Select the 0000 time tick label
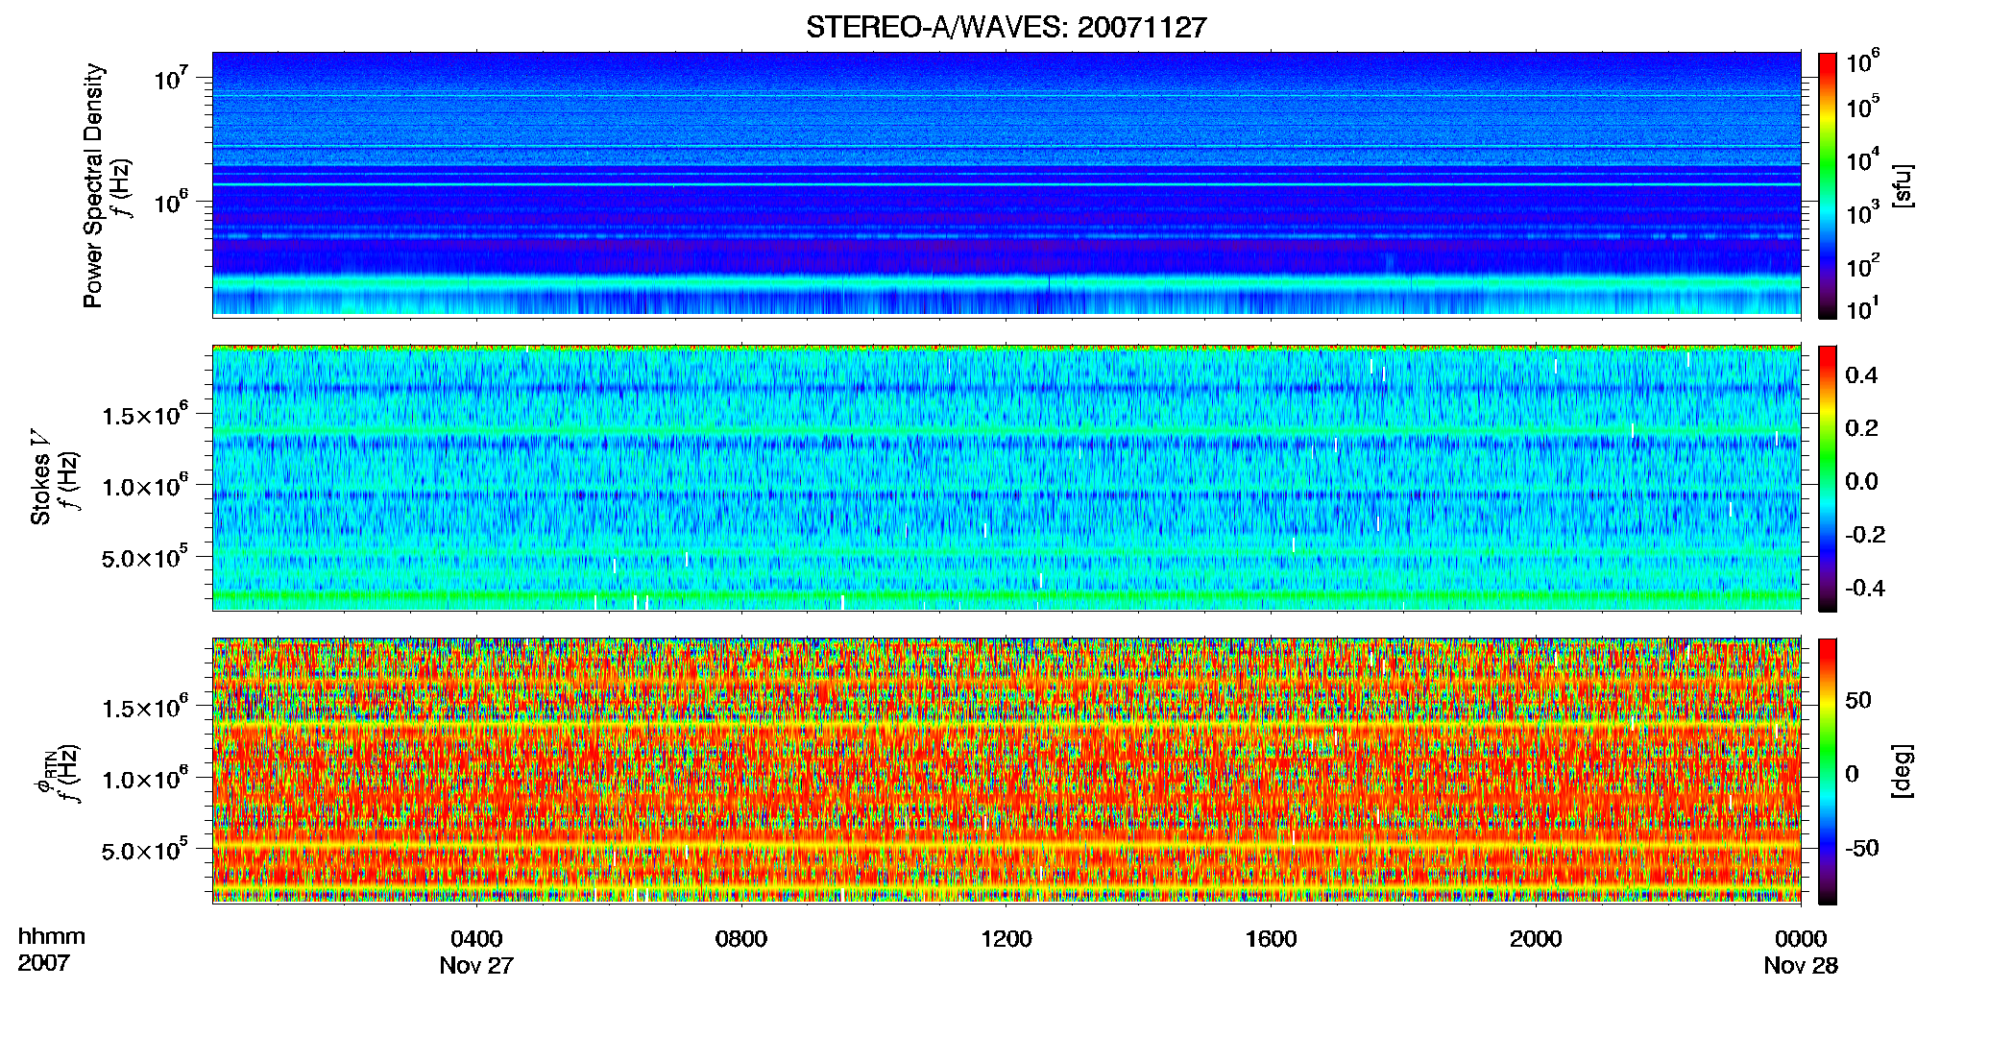Screen dimensions: 2013x1037 (1801, 938)
